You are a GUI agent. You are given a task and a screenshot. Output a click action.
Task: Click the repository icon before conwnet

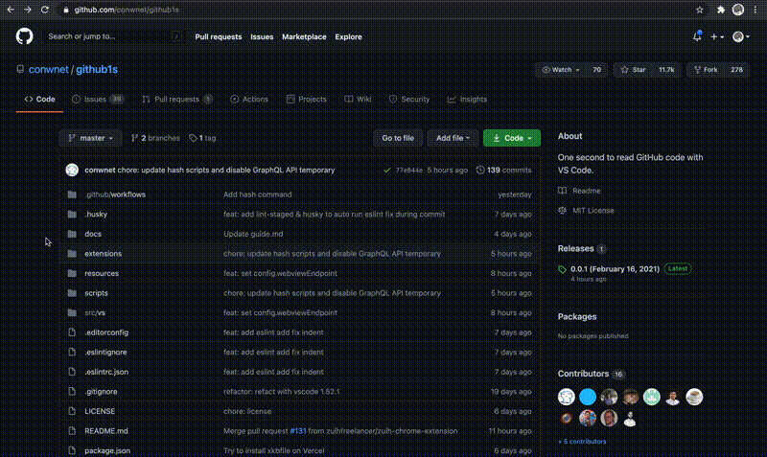(20, 69)
